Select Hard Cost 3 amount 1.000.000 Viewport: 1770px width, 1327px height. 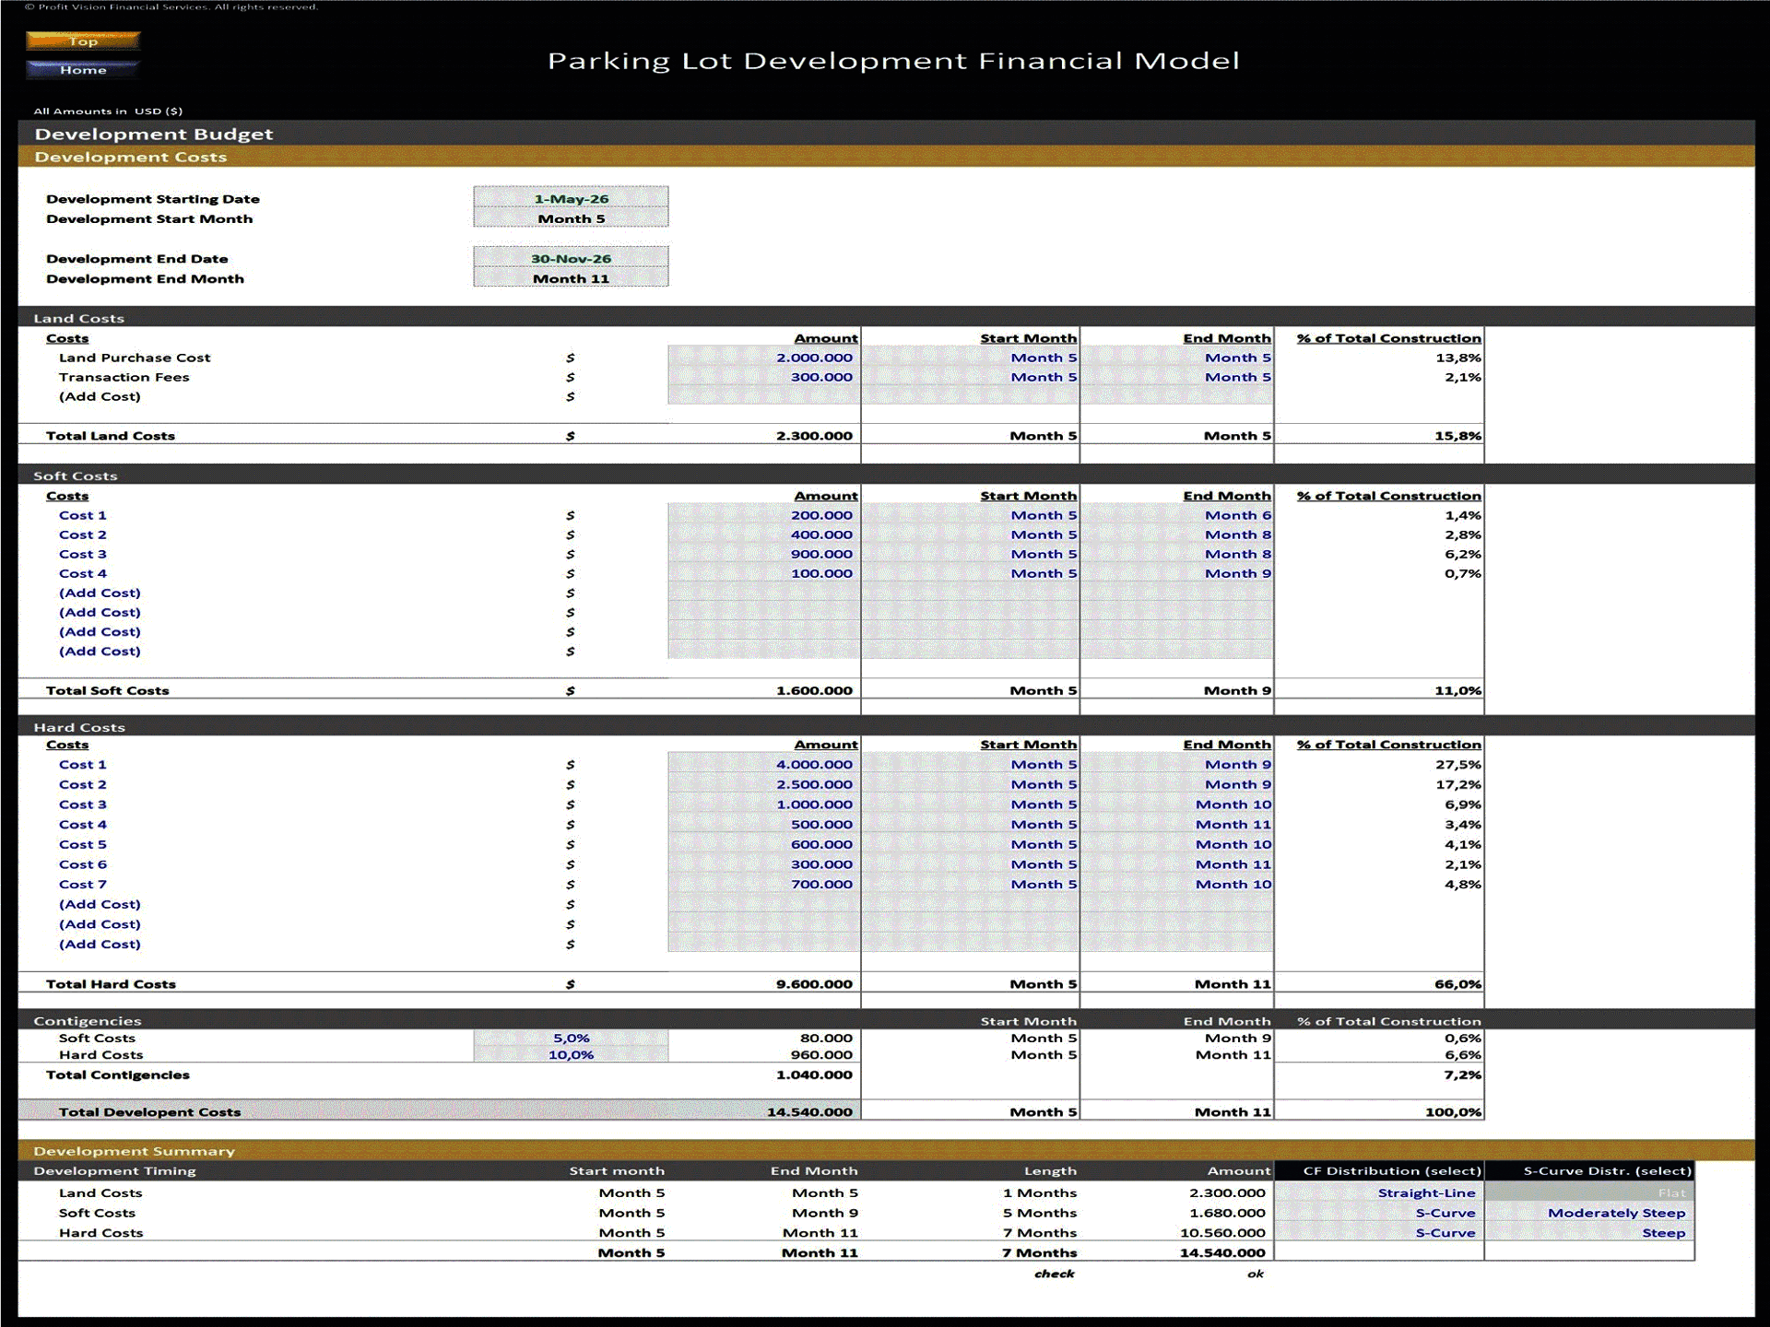click(x=764, y=804)
